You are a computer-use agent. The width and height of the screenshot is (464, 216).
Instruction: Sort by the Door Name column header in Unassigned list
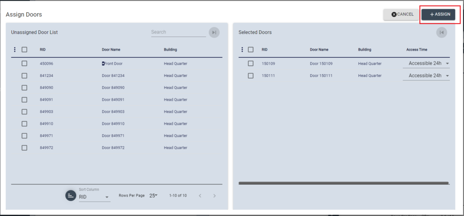click(x=111, y=50)
